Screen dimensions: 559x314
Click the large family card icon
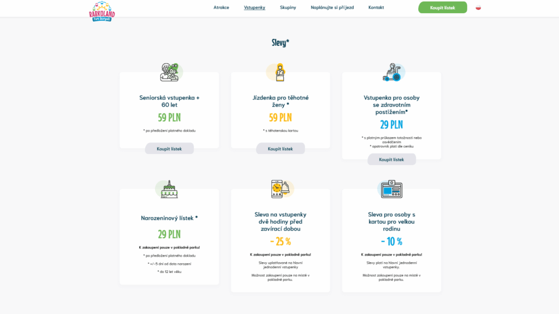point(391,189)
